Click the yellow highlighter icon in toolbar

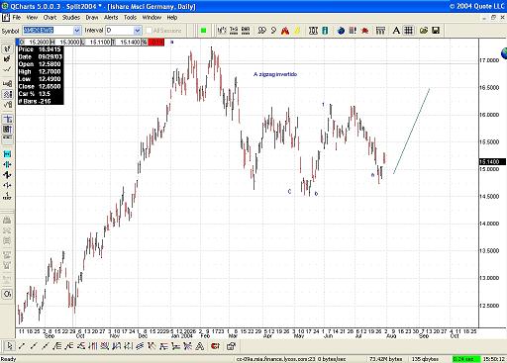click(x=297, y=31)
